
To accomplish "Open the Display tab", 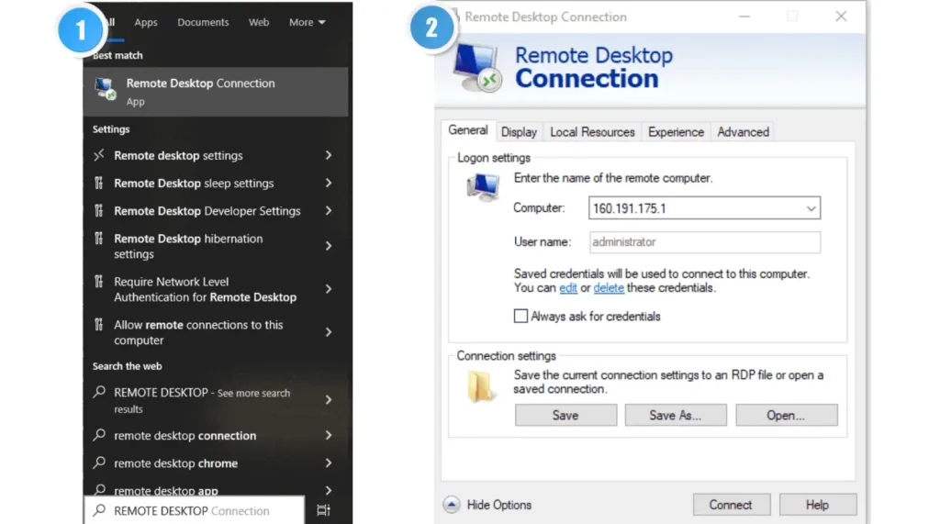I will point(519,132).
